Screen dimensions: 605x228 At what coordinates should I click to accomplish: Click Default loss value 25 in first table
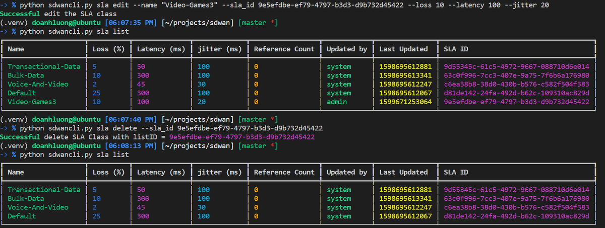(96, 93)
